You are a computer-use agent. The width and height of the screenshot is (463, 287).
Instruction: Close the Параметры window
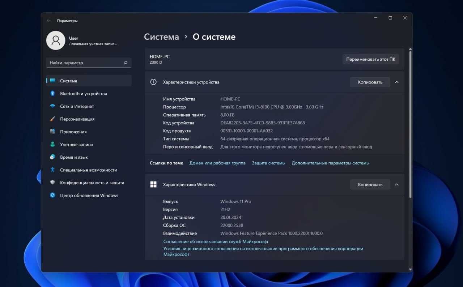pyautogui.click(x=405, y=18)
